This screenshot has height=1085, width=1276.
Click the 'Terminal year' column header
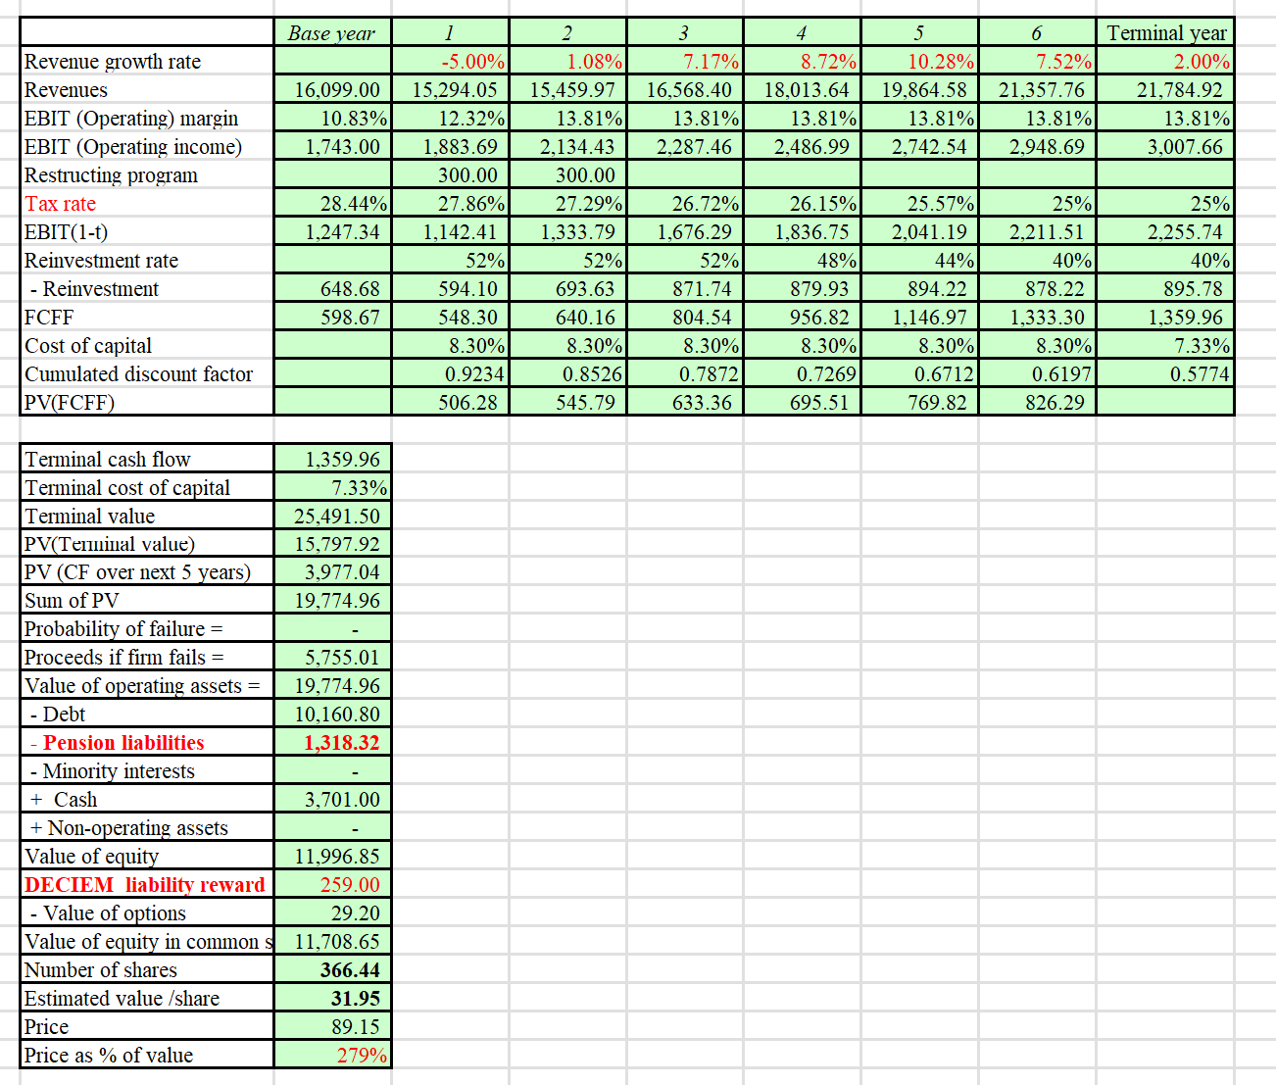pos(1165,32)
